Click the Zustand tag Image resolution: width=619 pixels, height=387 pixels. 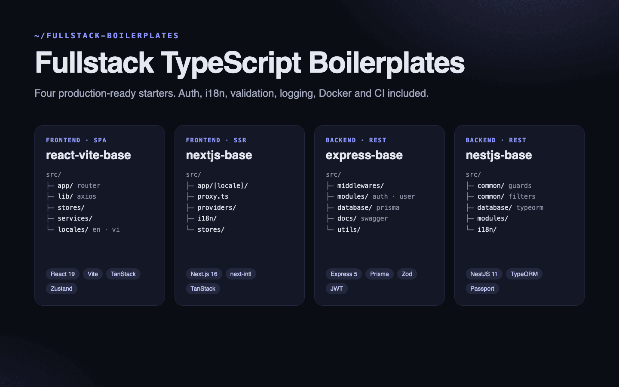(61, 289)
